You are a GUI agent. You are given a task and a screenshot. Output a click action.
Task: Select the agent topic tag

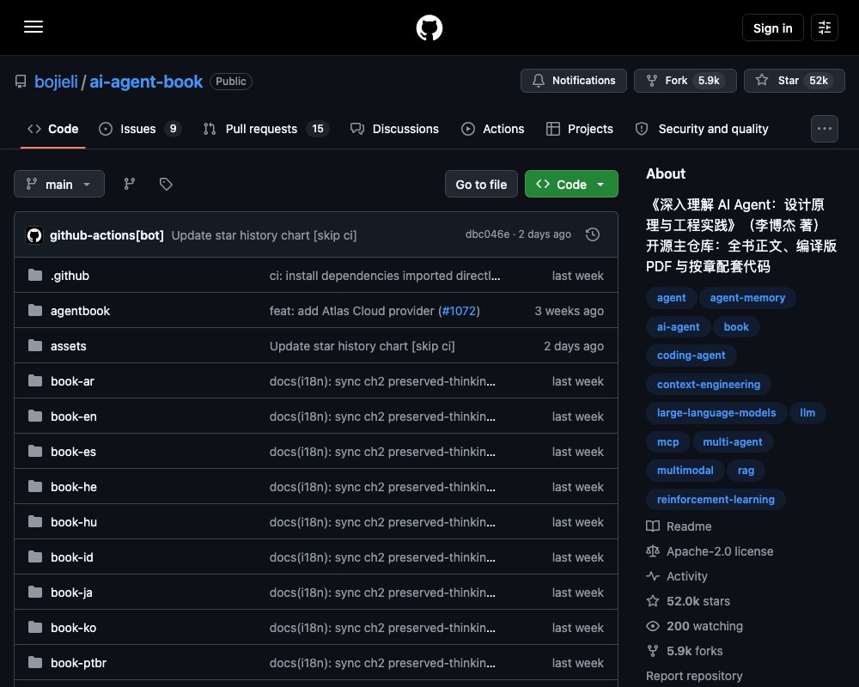671,297
